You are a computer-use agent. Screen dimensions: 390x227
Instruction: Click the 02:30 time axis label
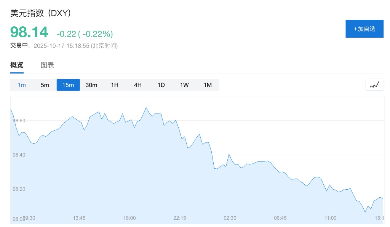click(x=230, y=218)
